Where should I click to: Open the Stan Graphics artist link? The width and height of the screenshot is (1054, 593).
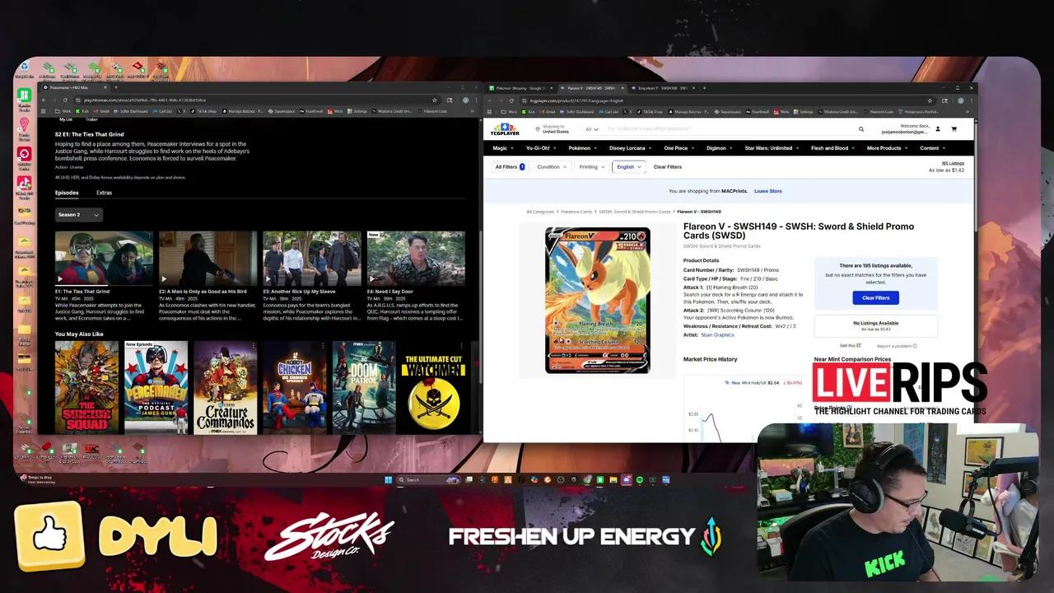(717, 335)
